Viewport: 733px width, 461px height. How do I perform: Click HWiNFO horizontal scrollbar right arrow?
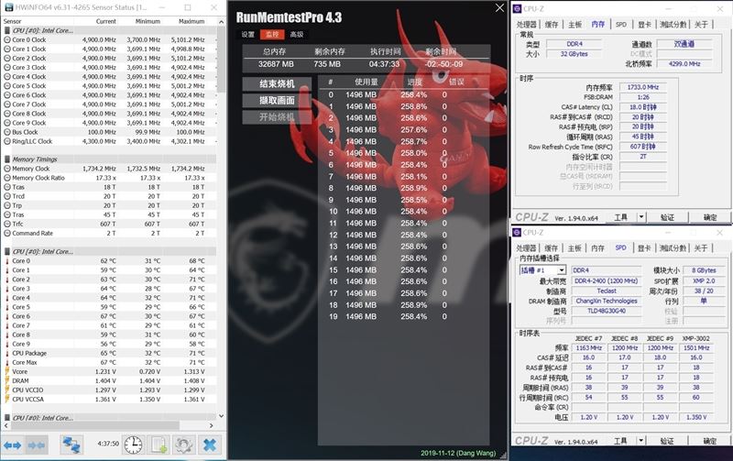[x=212, y=425]
